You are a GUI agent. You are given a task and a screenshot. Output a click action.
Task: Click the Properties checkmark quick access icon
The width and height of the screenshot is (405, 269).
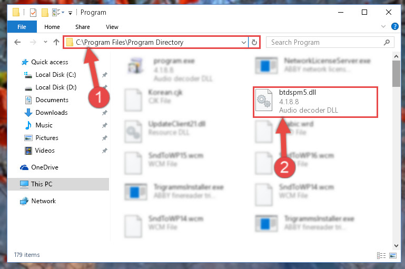point(33,13)
